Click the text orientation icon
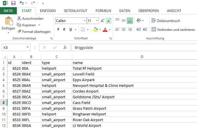 pos(139,20)
